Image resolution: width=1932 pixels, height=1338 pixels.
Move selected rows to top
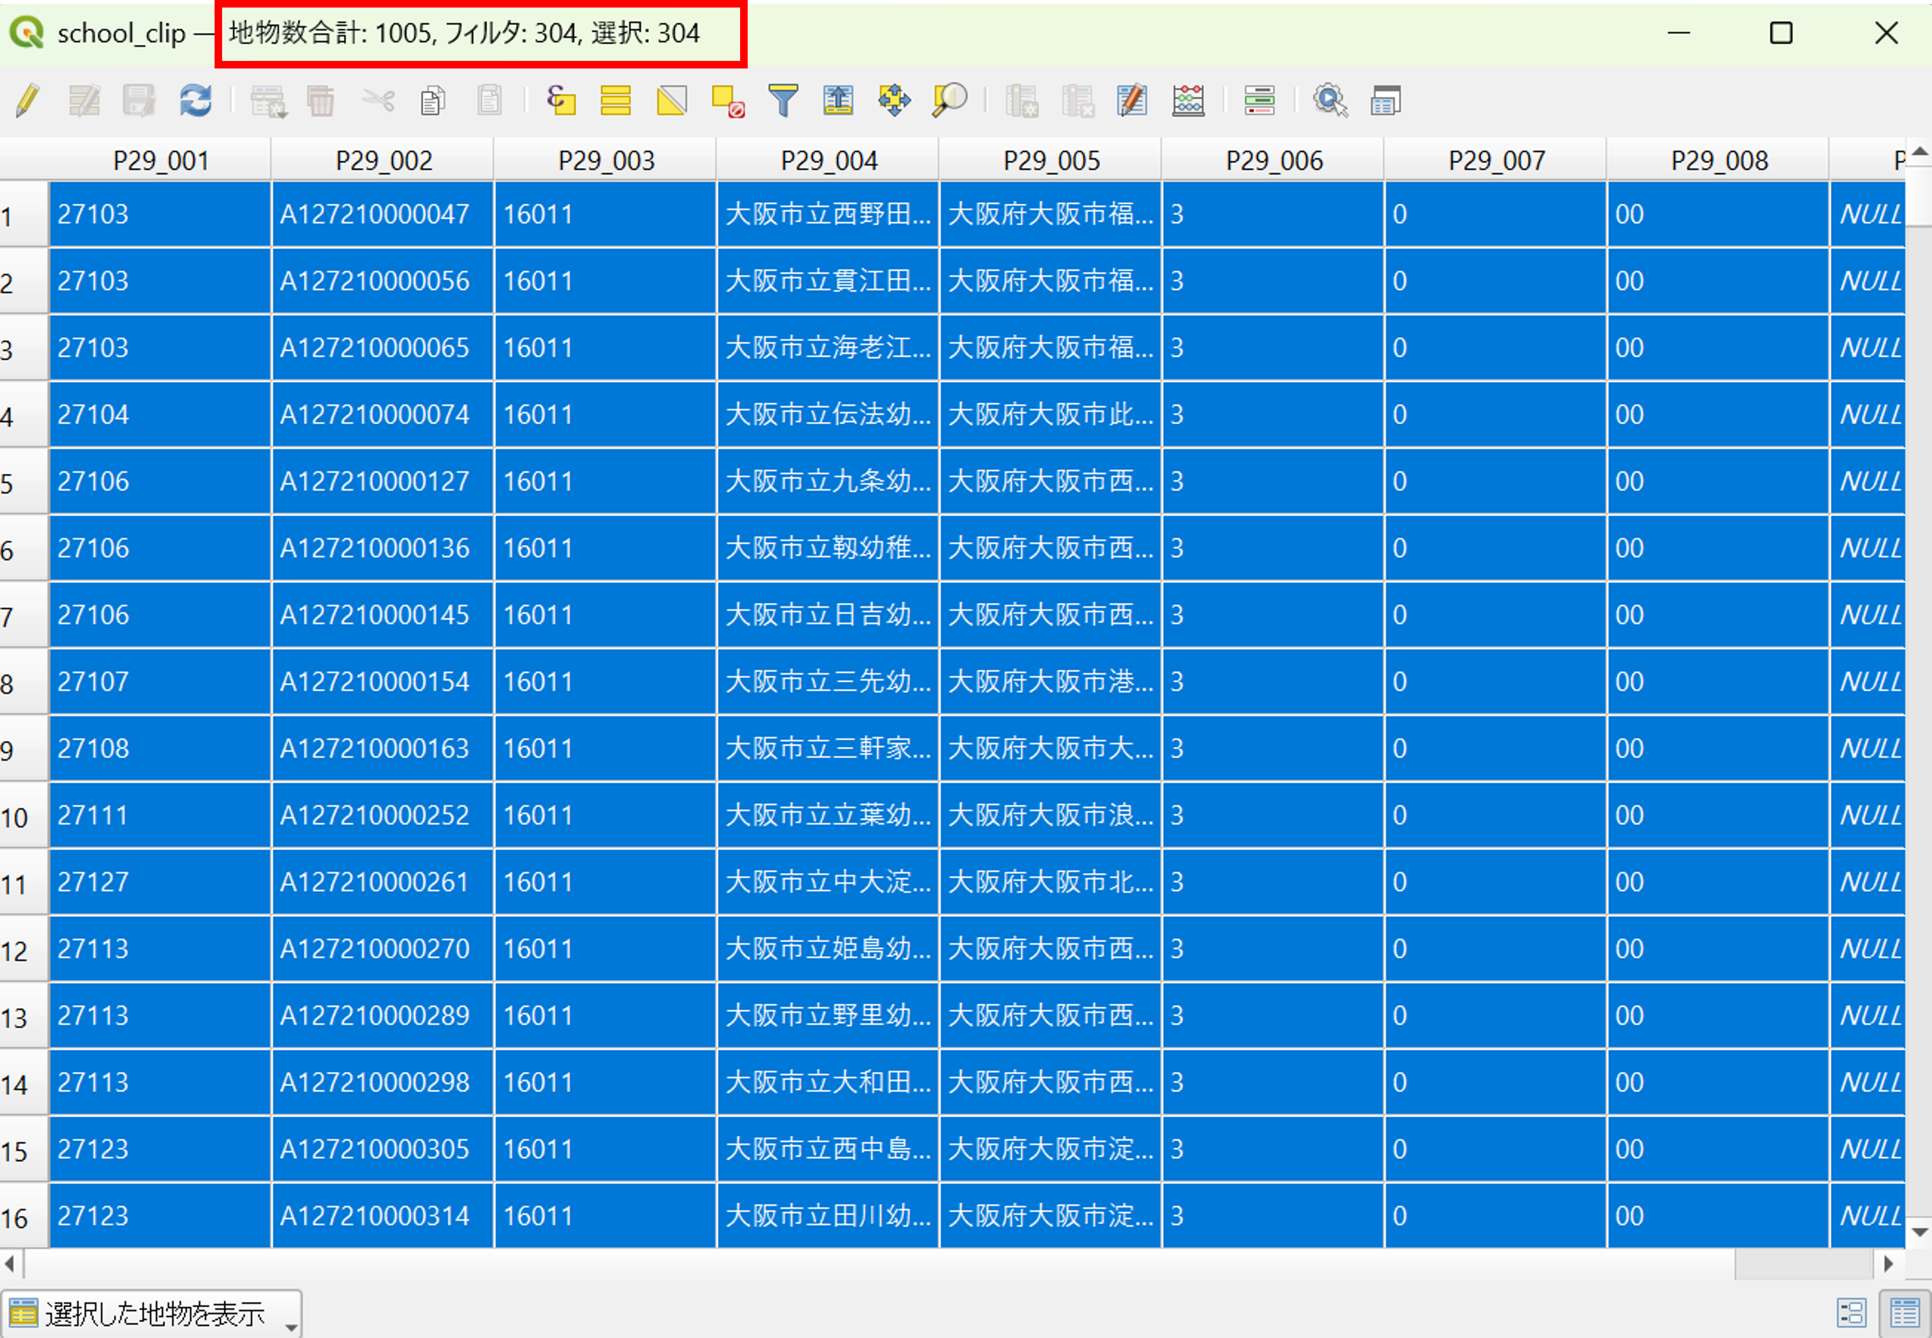(x=838, y=101)
